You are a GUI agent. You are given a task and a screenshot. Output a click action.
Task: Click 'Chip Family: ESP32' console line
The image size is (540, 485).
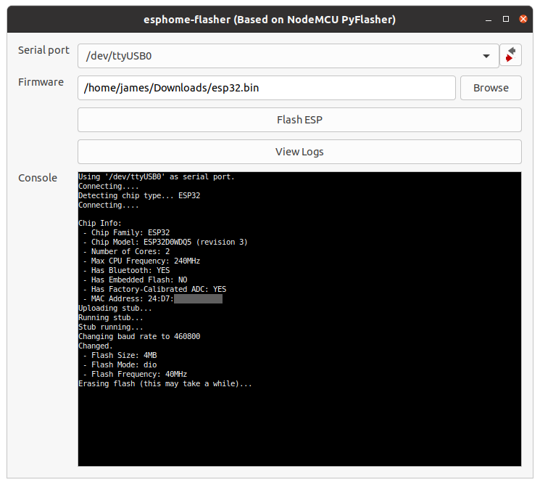tap(126, 233)
